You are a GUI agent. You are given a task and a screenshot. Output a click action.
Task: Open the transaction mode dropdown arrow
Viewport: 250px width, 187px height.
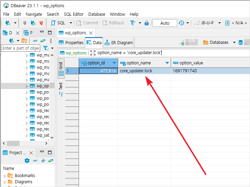click(x=140, y=23)
